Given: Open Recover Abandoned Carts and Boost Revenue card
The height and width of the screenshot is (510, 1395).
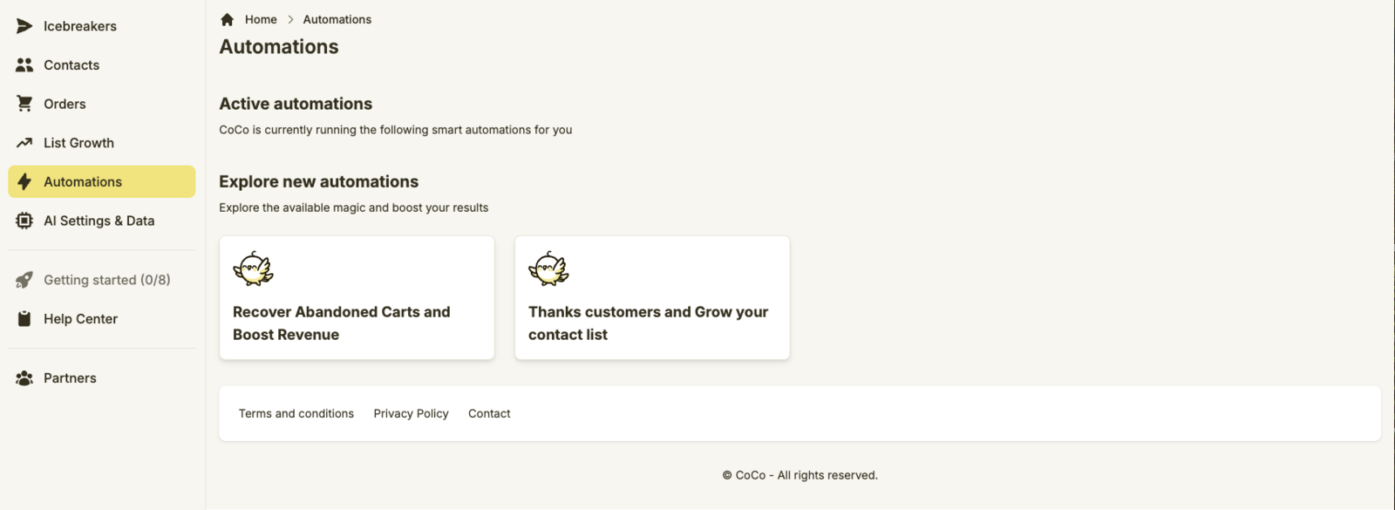Looking at the screenshot, I should tap(357, 323).
